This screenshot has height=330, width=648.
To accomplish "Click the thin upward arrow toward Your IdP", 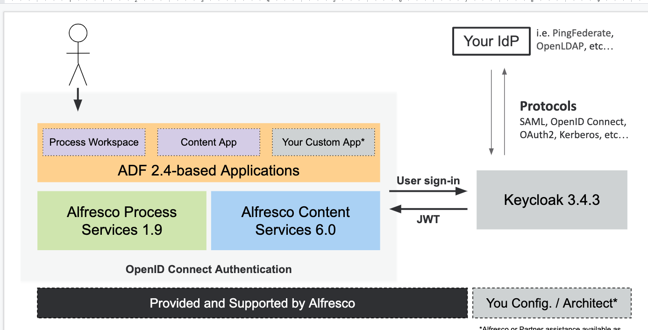I will (504, 111).
